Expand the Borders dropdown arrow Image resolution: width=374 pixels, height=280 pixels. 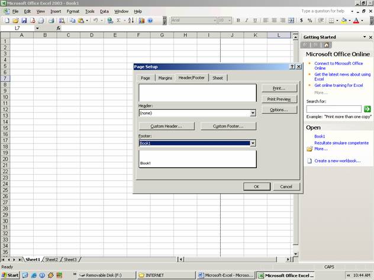pyautogui.click(x=337, y=21)
